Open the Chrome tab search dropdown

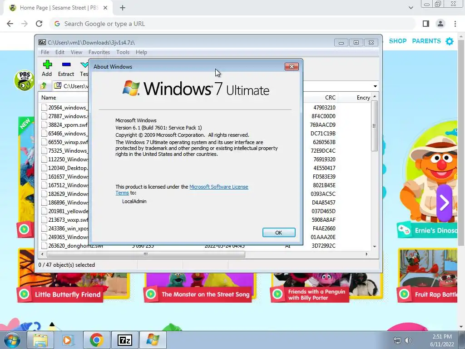(411, 8)
